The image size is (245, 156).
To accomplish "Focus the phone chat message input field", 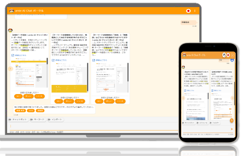I will point(206,129).
